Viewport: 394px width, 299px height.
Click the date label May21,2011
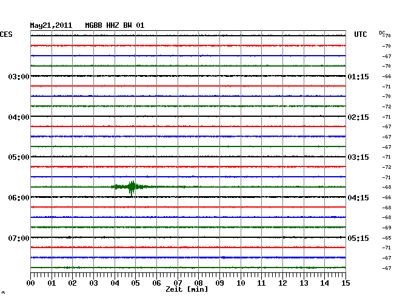tap(51, 25)
